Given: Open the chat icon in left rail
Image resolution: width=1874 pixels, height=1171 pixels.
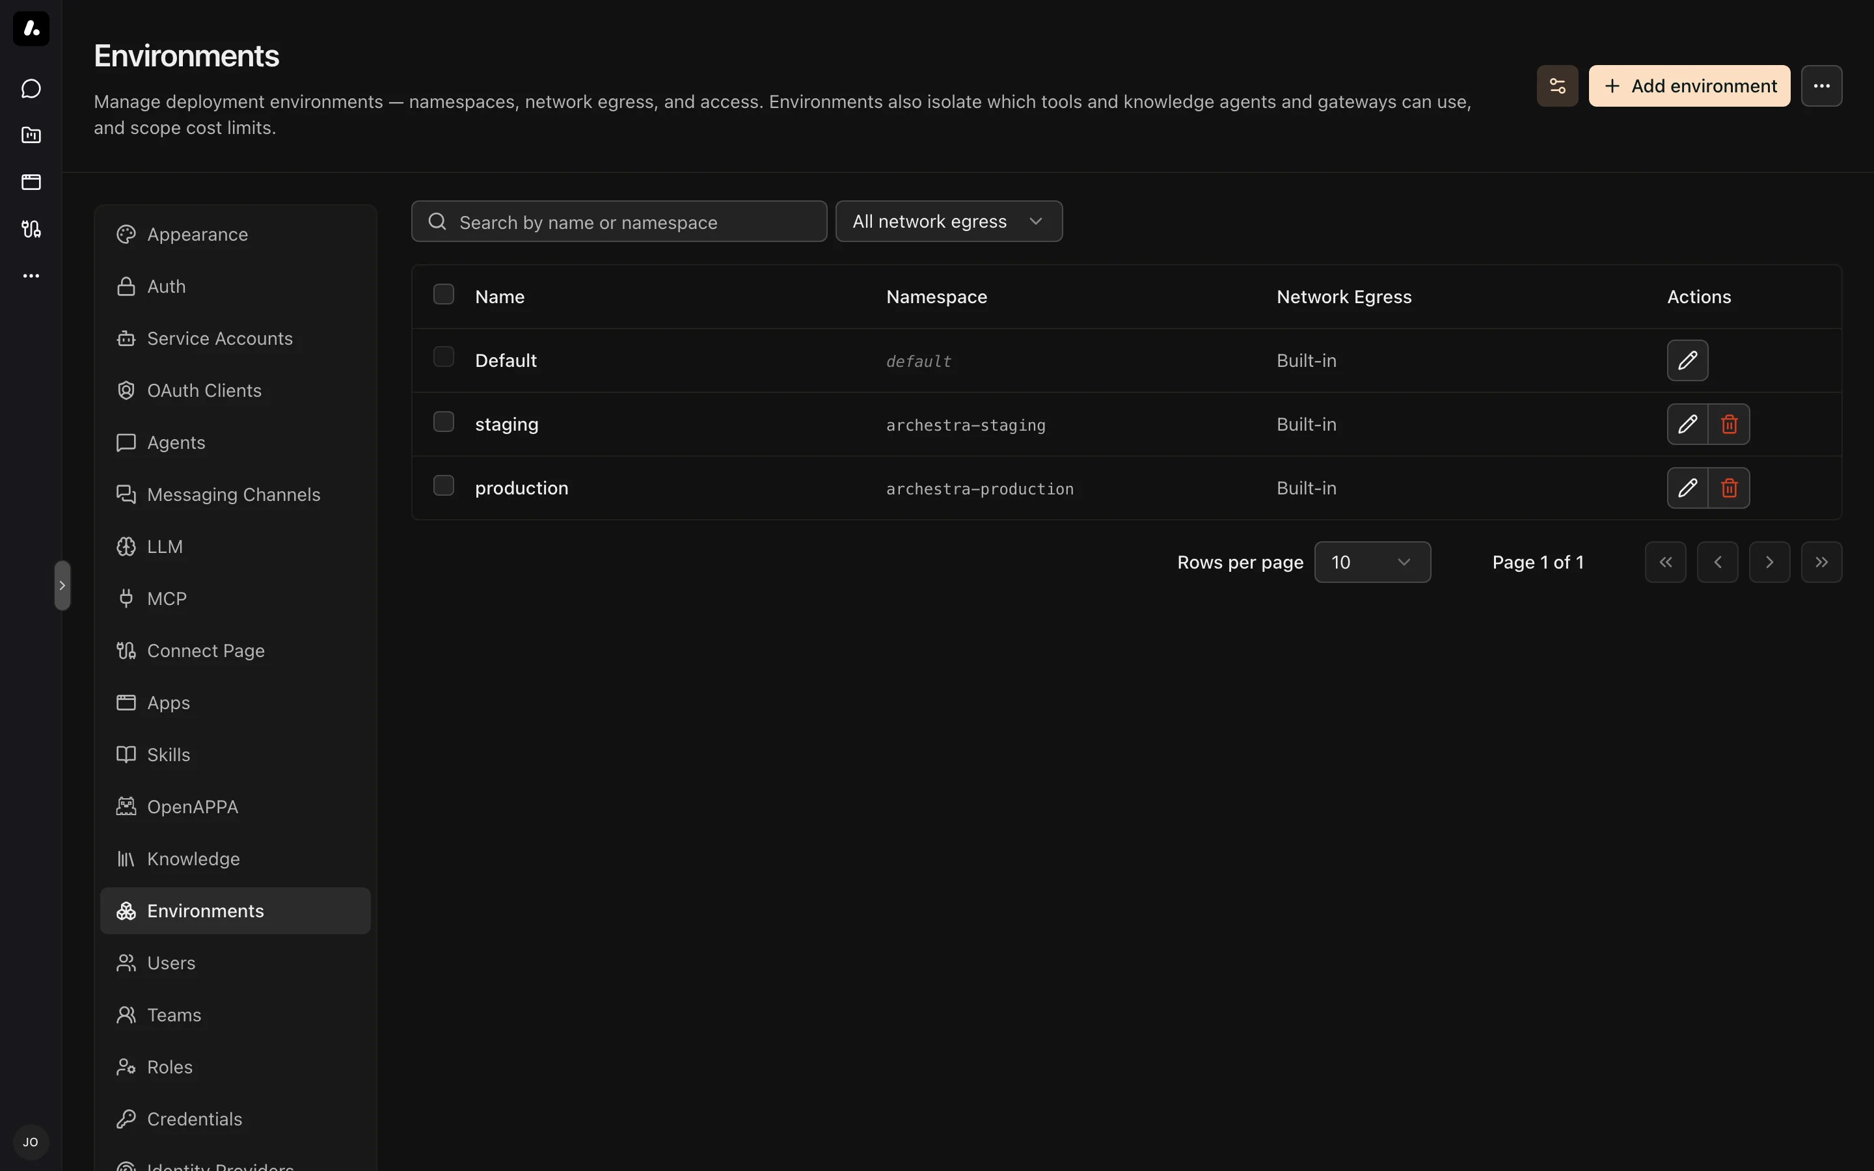Looking at the screenshot, I should click(31, 89).
